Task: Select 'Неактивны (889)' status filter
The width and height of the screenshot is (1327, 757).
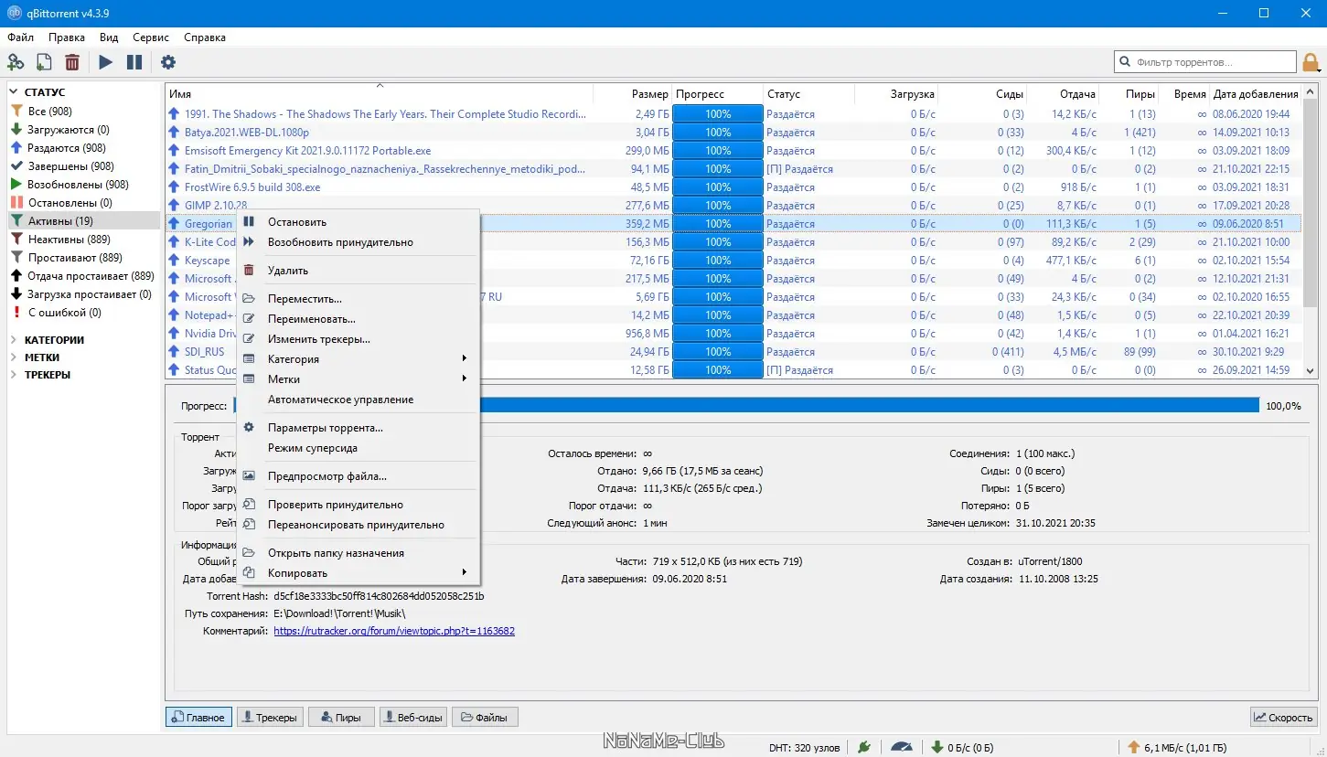Action: pyautogui.click(x=69, y=240)
